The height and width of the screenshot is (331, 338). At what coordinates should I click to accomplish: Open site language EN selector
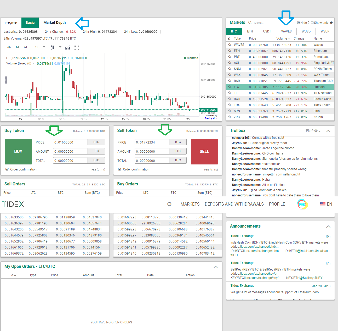coord(326,204)
